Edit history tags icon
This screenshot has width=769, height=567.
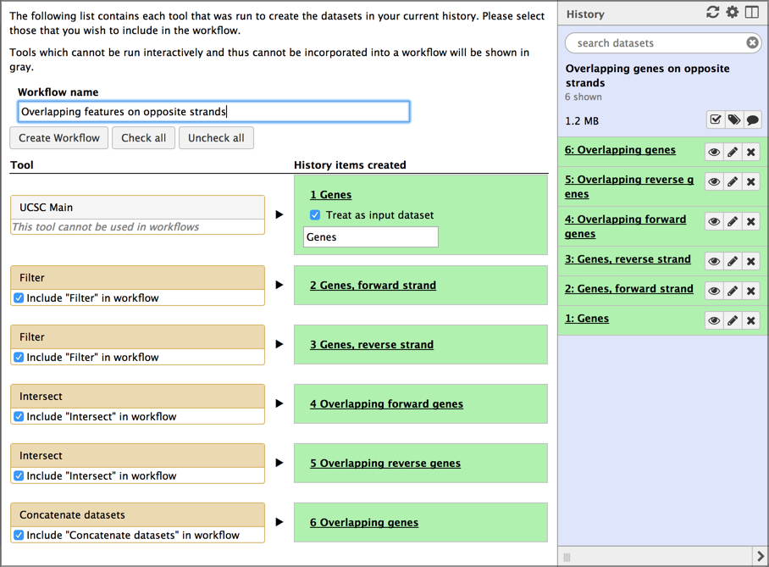point(734,120)
